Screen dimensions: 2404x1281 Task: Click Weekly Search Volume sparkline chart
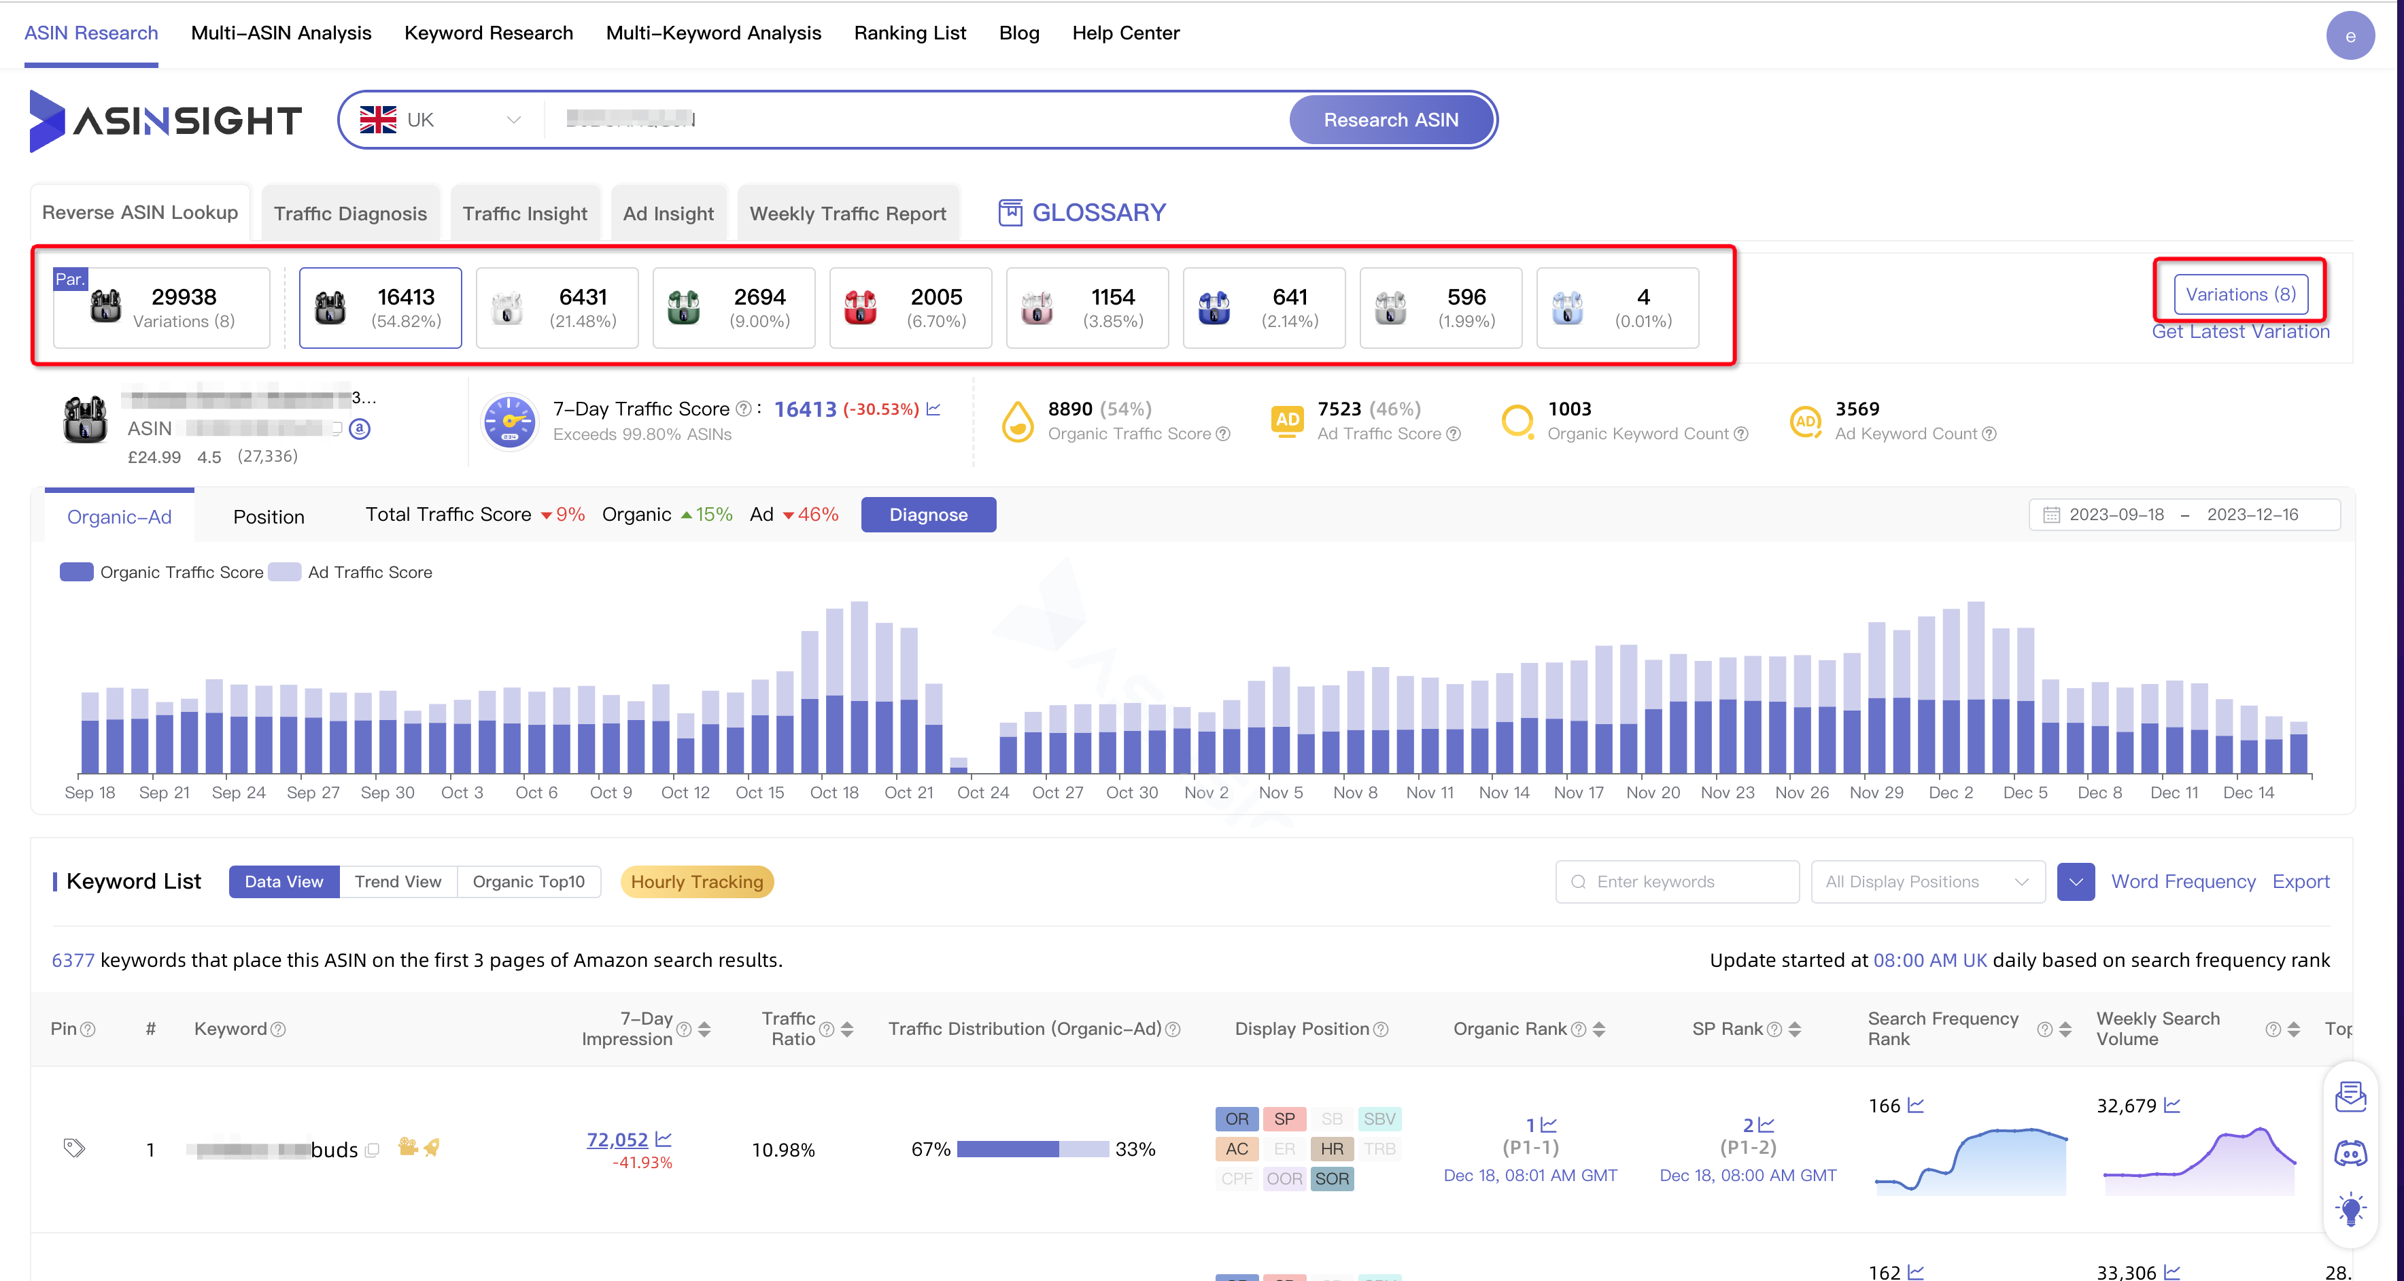point(2199,1161)
